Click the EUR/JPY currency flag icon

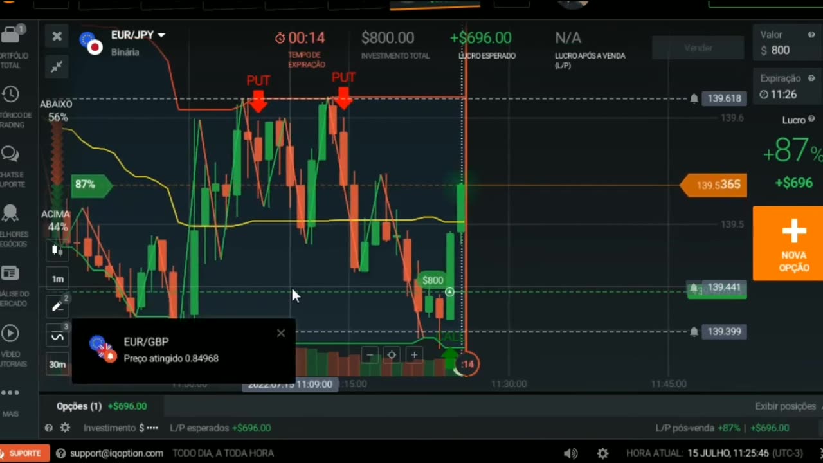tap(91, 42)
